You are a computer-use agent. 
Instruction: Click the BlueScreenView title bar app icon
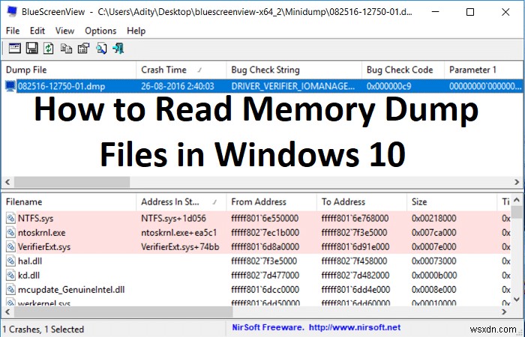click(12, 12)
